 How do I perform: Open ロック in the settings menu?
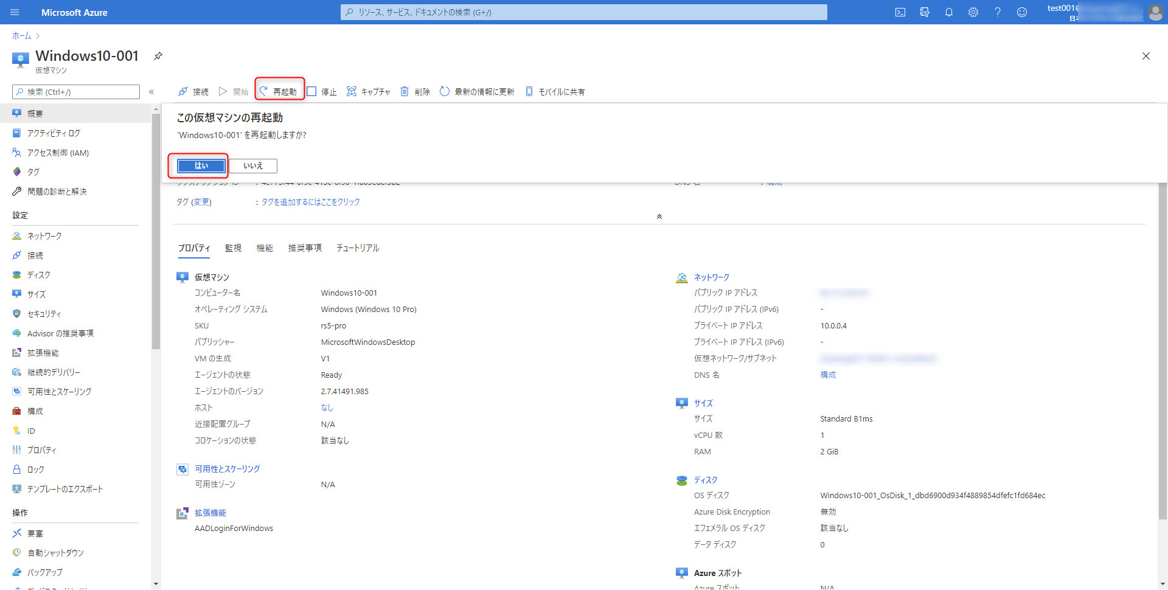pyautogui.click(x=75, y=470)
